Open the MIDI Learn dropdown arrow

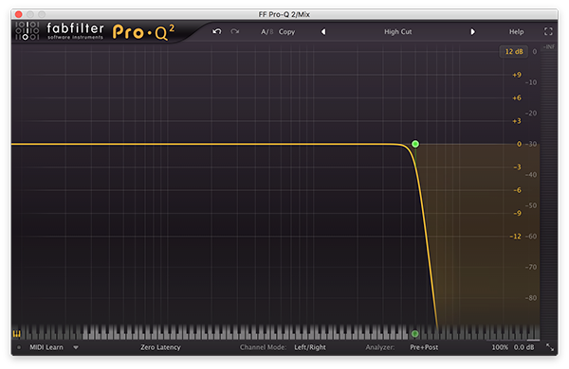pyautogui.click(x=76, y=347)
